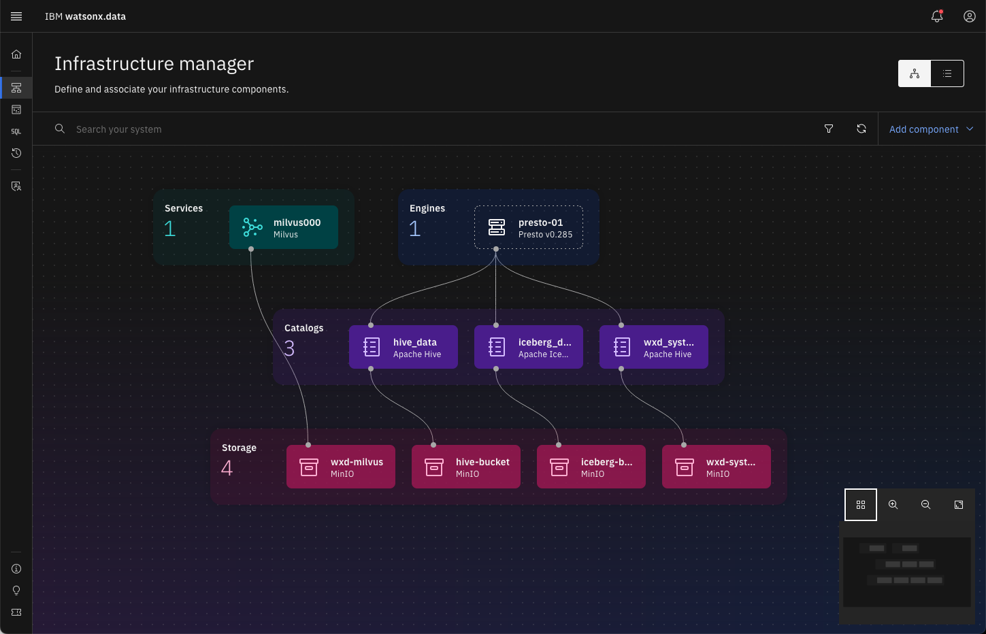Click the search magnifier icon
This screenshot has height=634, width=986.
coord(60,129)
